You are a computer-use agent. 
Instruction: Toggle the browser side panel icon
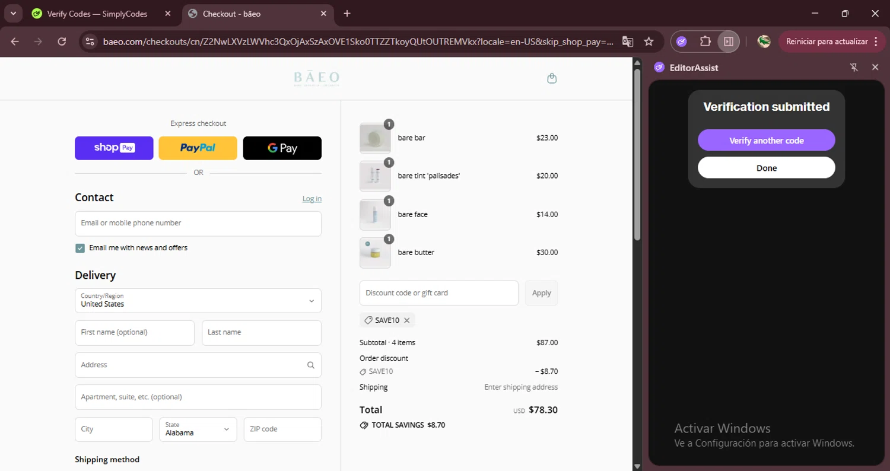pyautogui.click(x=729, y=42)
